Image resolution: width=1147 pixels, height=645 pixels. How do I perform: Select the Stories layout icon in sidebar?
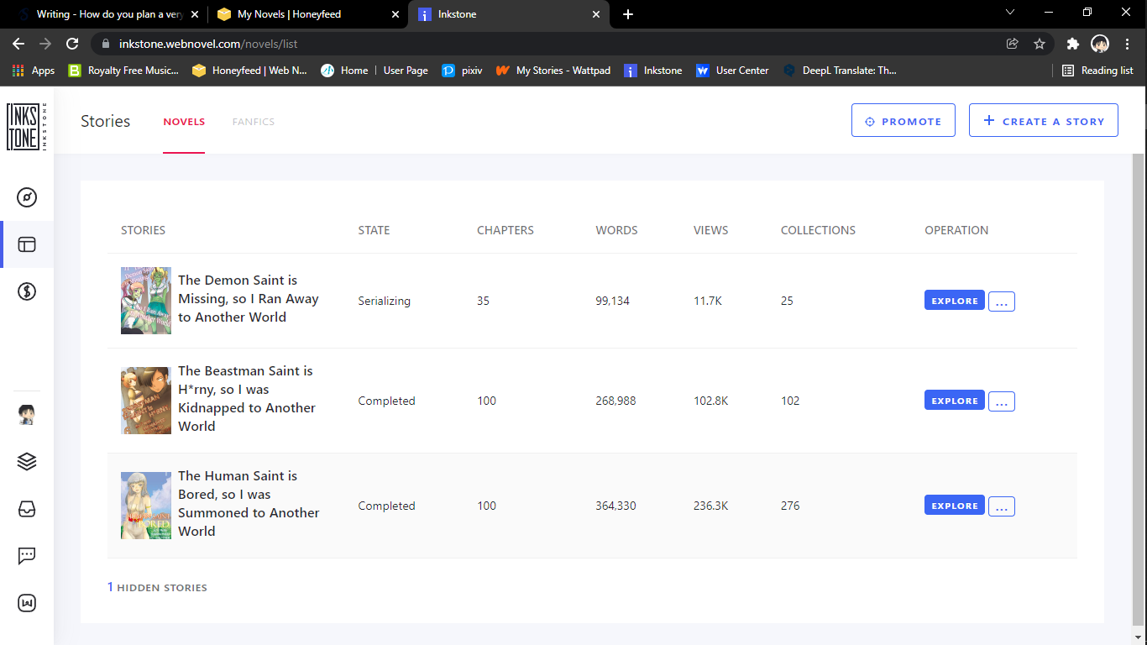pyautogui.click(x=27, y=244)
